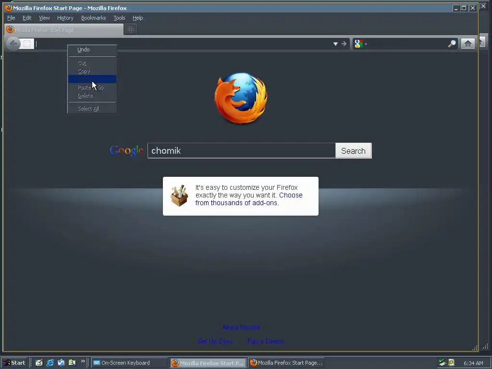This screenshot has width=492, height=369.
Task: Open the Choose from thousands of add-ons link
Action: [x=249, y=199]
